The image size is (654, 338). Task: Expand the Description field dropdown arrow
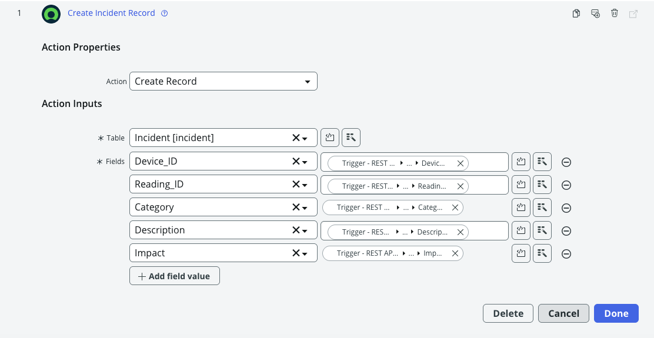pyautogui.click(x=305, y=231)
